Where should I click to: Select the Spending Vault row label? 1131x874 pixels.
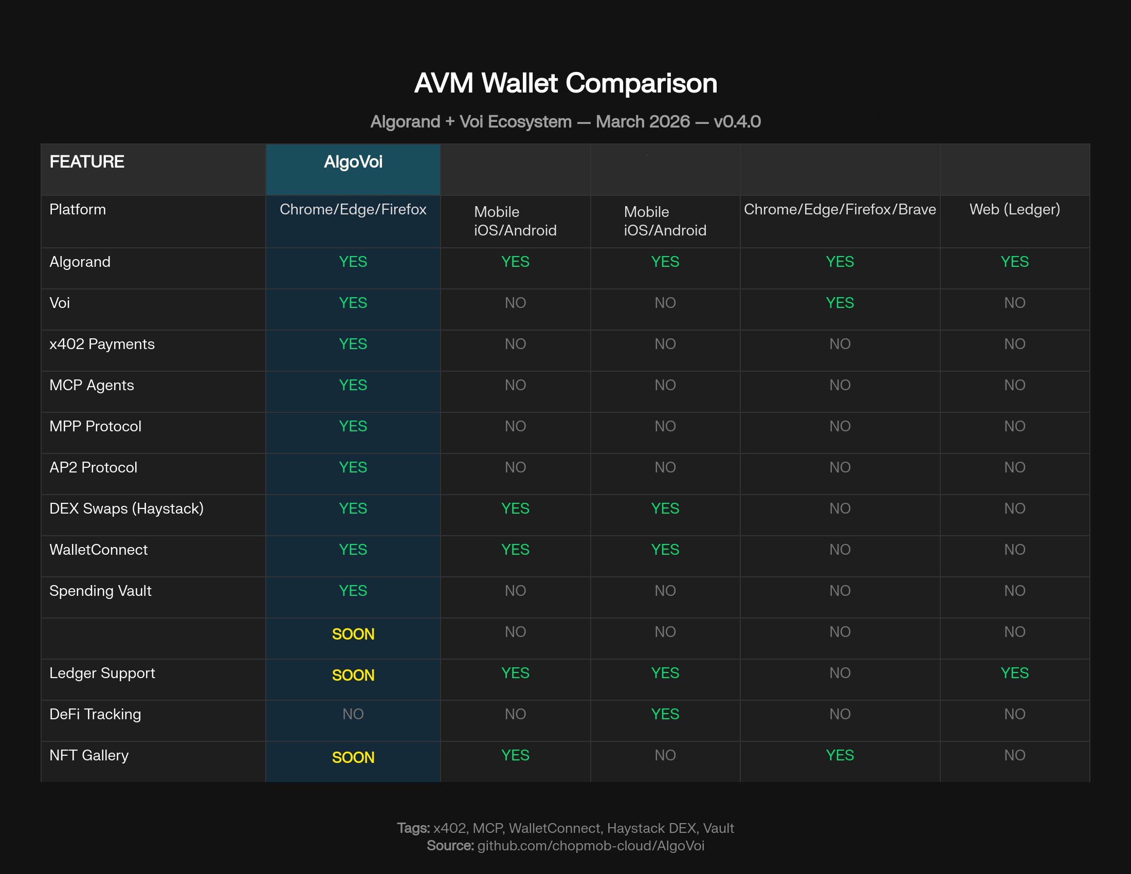tap(100, 591)
